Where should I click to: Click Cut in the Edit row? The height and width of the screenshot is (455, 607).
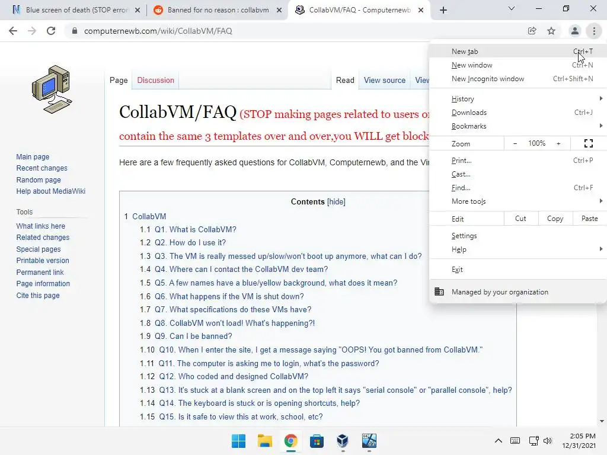[x=520, y=219]
